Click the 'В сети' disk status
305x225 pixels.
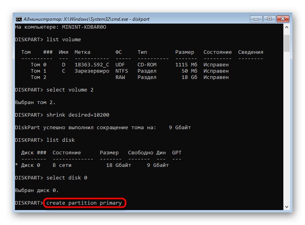point(62,165)
